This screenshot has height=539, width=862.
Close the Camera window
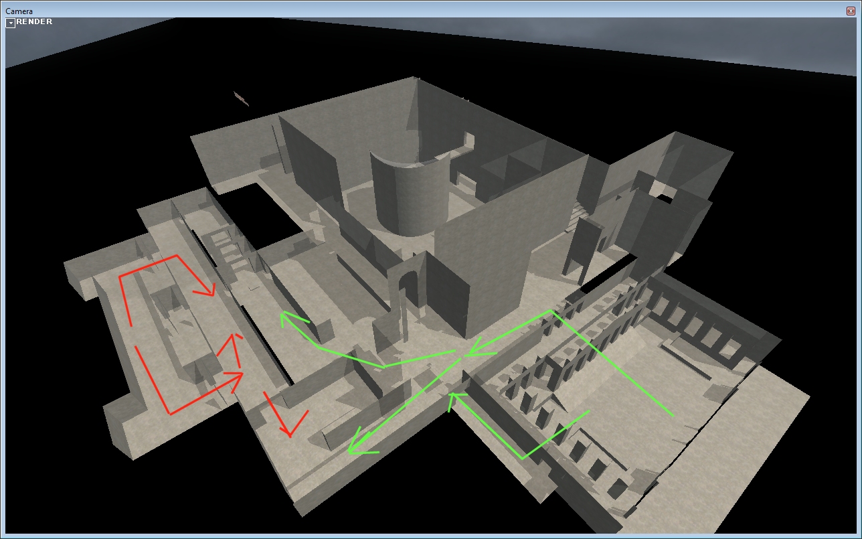(x=851, y=11)
